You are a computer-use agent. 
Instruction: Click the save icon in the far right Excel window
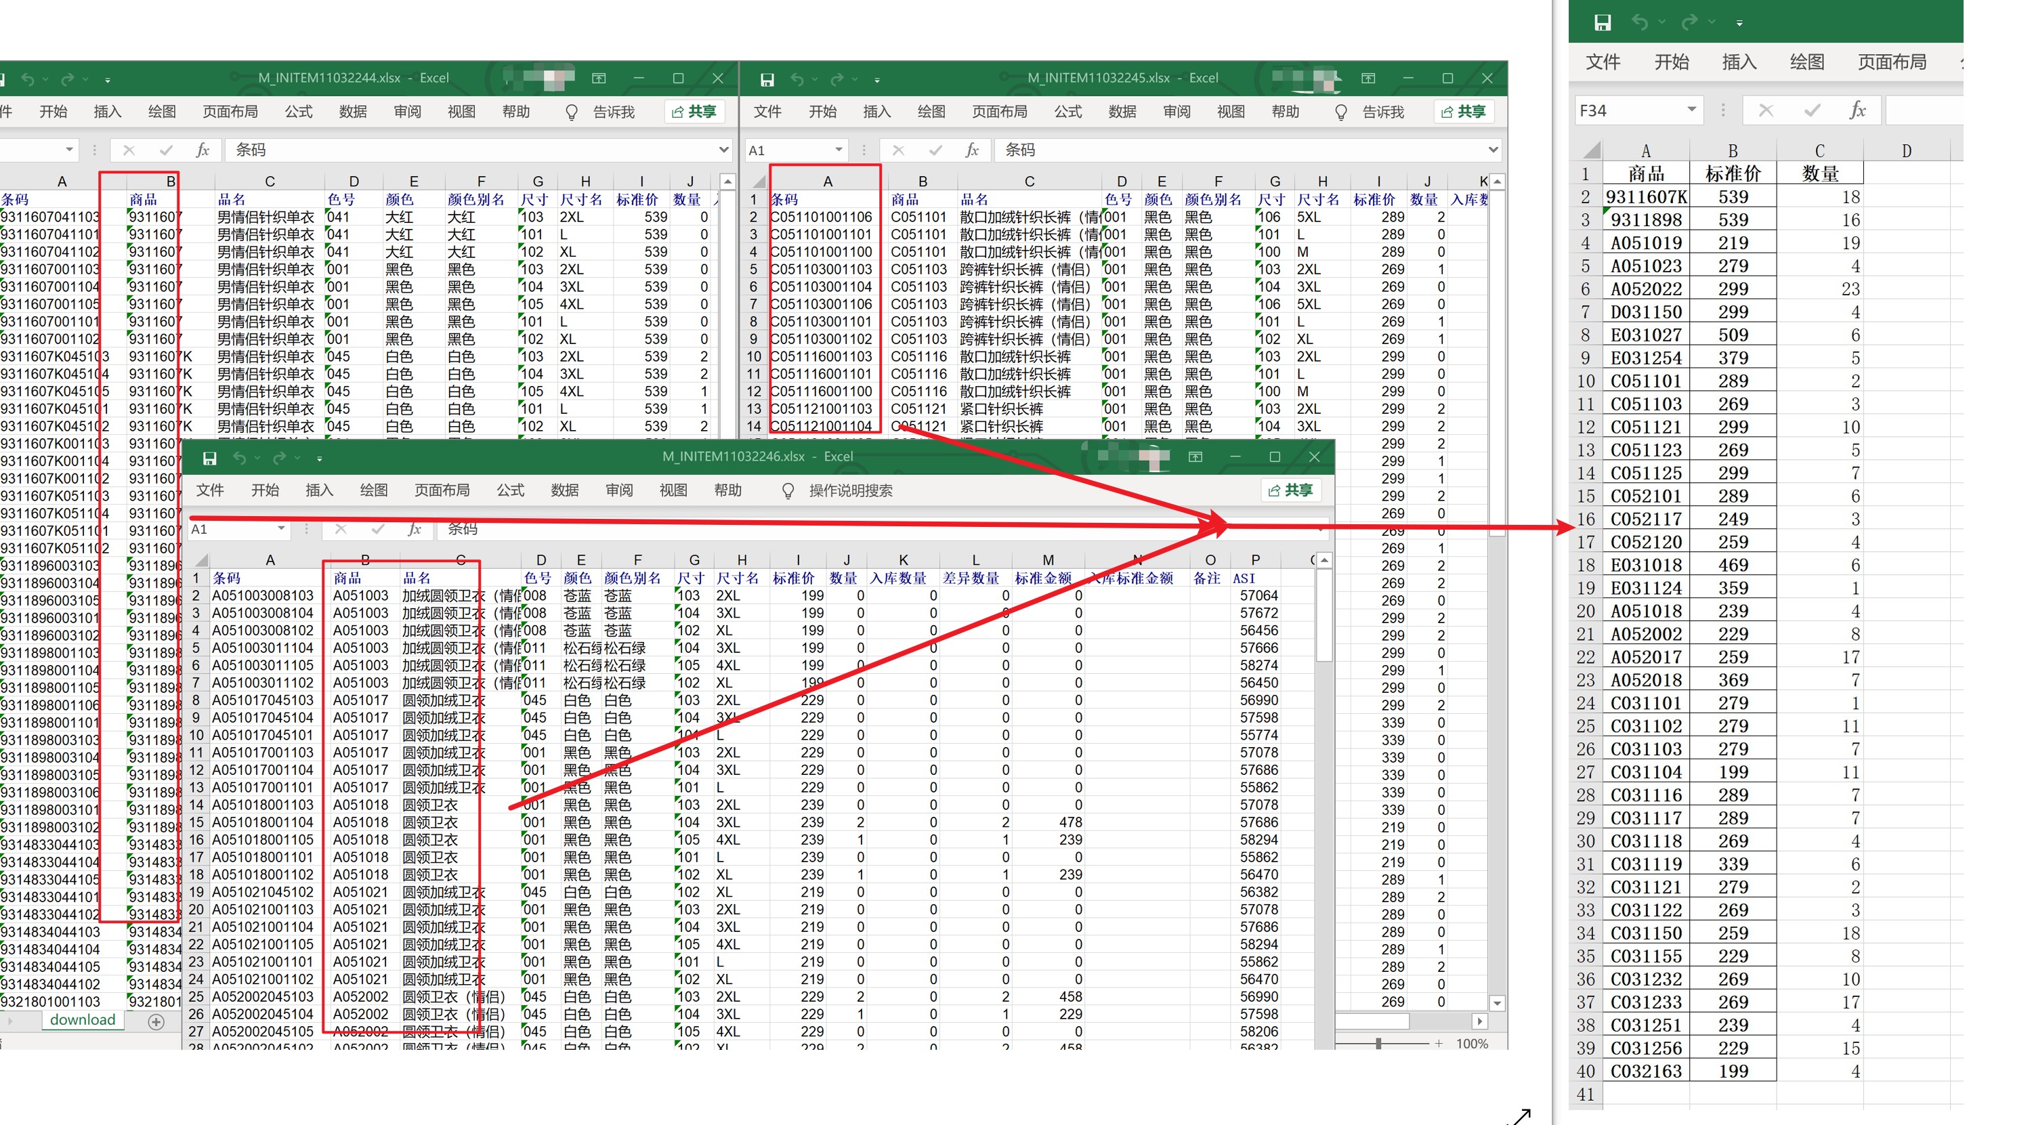pos(1602,23)
